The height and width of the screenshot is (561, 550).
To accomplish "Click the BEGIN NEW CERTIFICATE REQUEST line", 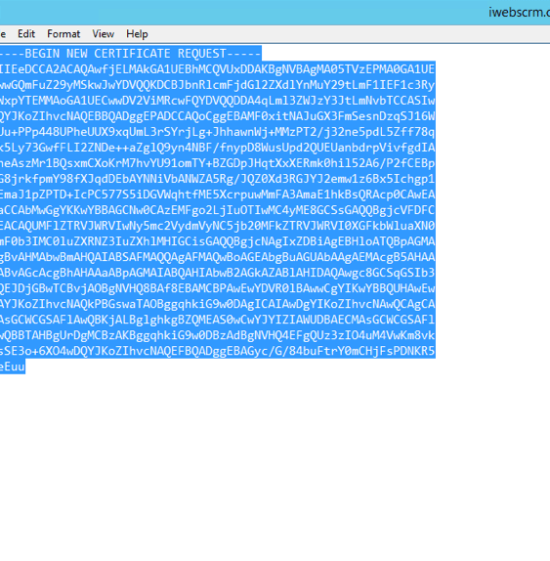I will [131, 54].
